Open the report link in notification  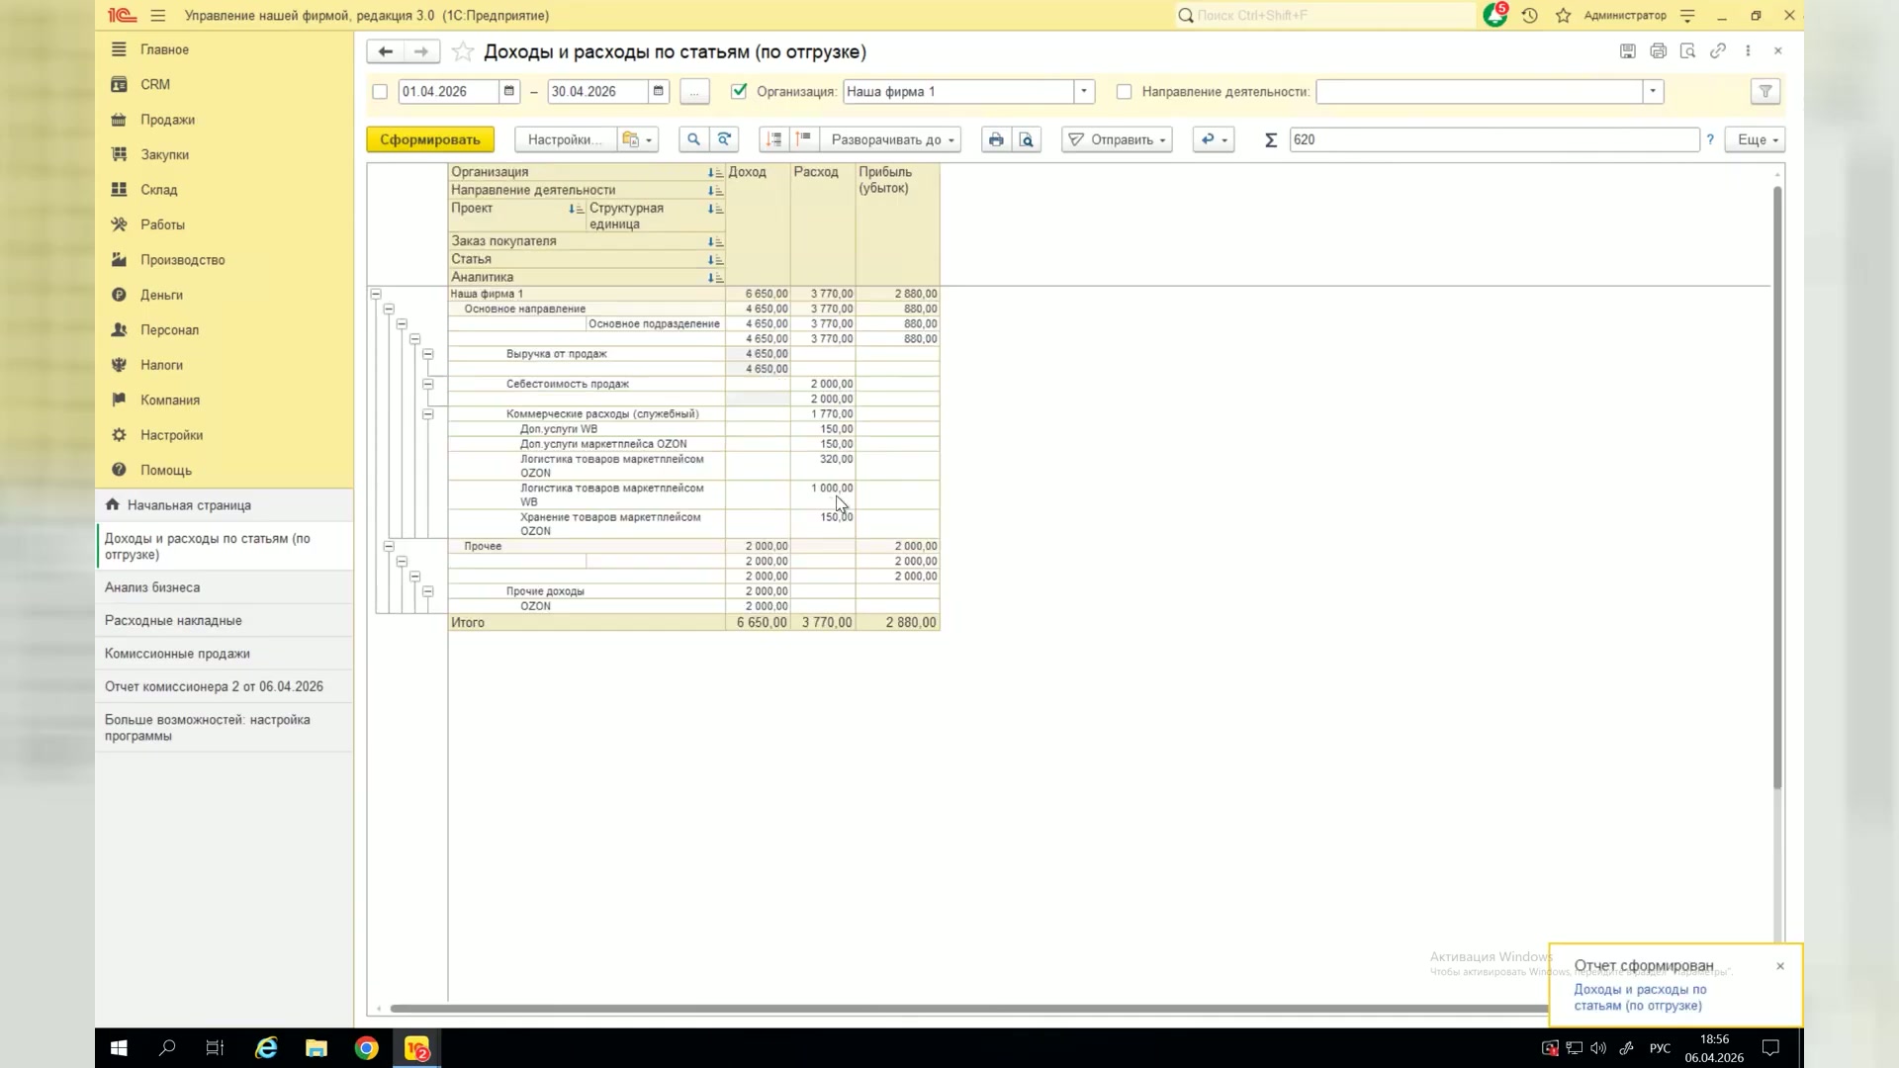(x=1640, y=997)
